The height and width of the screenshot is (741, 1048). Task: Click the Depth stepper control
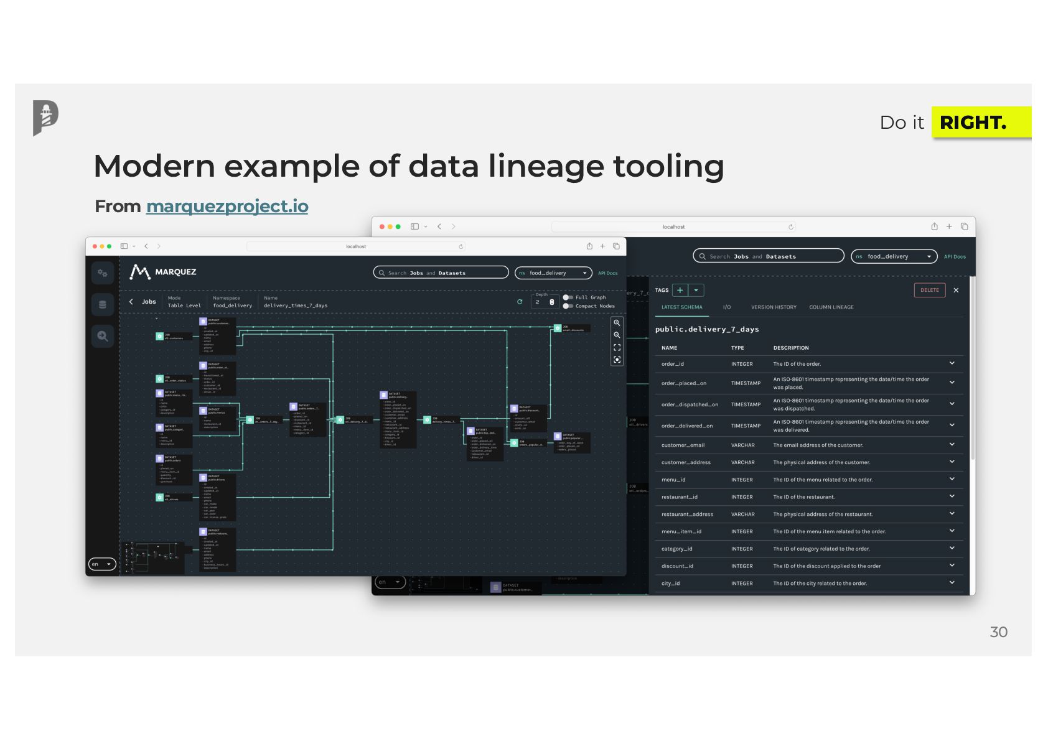tap(551, 302)
